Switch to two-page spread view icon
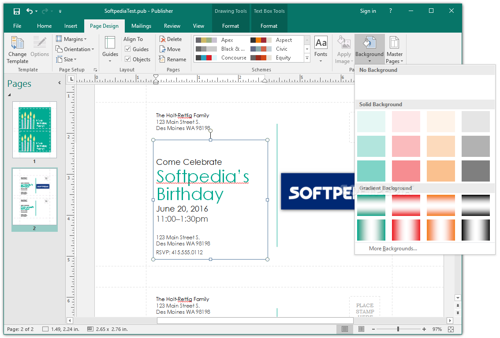Viewport: 500px width, 338px height. click(361, 329)
